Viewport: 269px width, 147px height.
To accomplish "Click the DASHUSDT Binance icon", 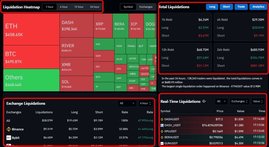I will (x=162, y=119).
